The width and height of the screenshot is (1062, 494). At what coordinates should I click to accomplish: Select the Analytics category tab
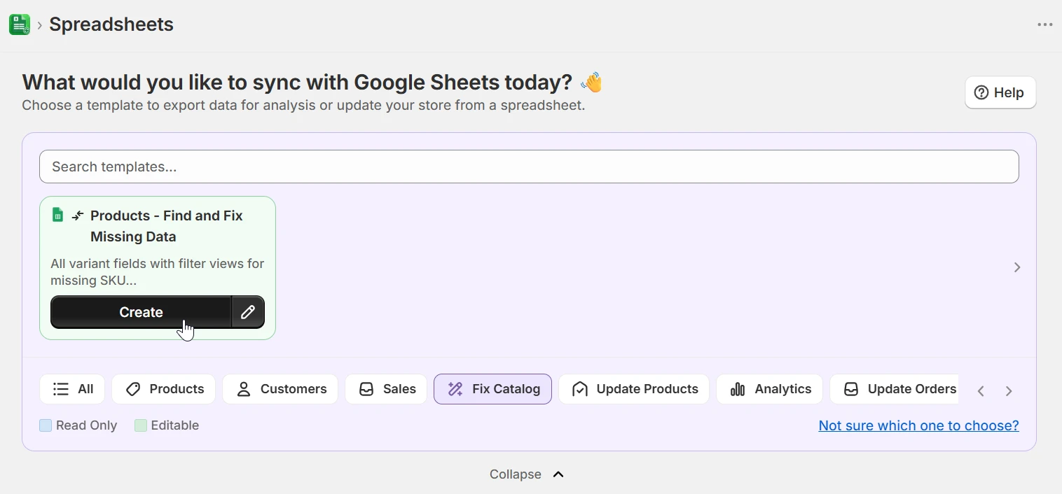[770, 389]
